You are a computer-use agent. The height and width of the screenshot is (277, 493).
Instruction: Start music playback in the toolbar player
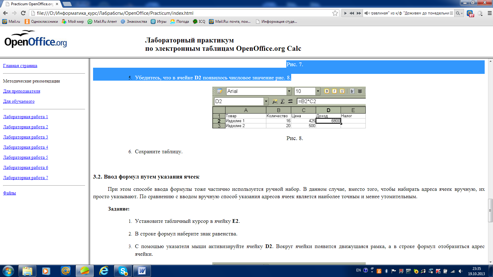click(345, 13)
